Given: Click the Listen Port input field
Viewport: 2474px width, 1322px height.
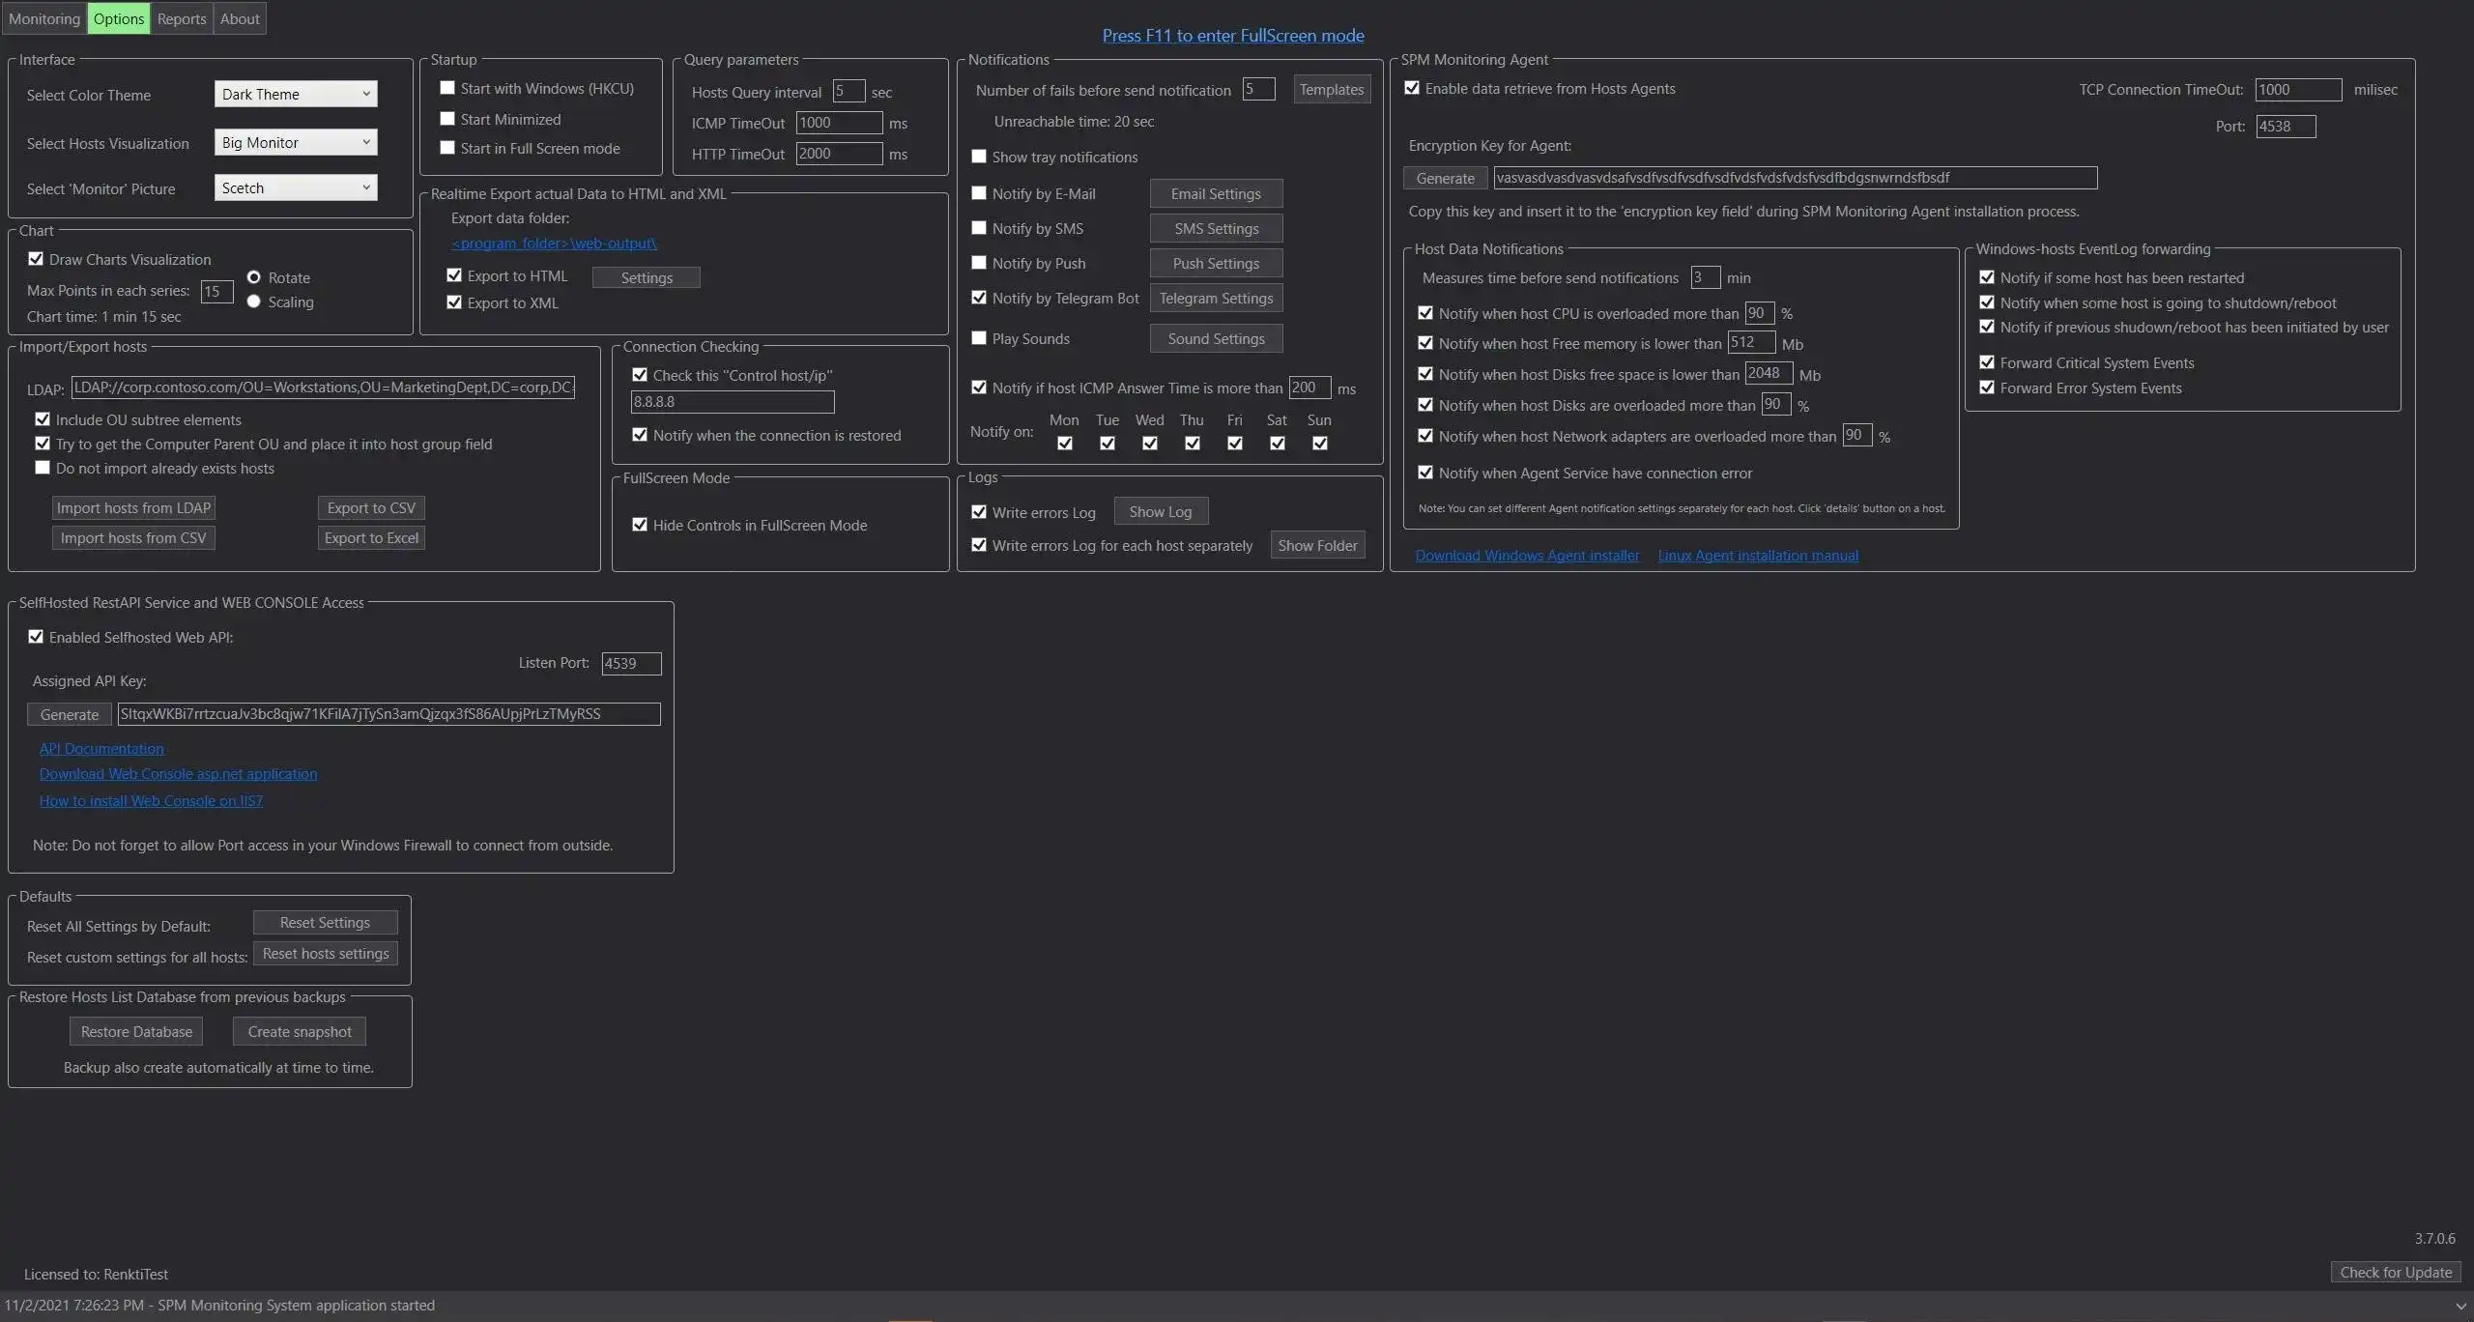Looking at the screenshot, I should pyautogui.click(x=631, y=663).
